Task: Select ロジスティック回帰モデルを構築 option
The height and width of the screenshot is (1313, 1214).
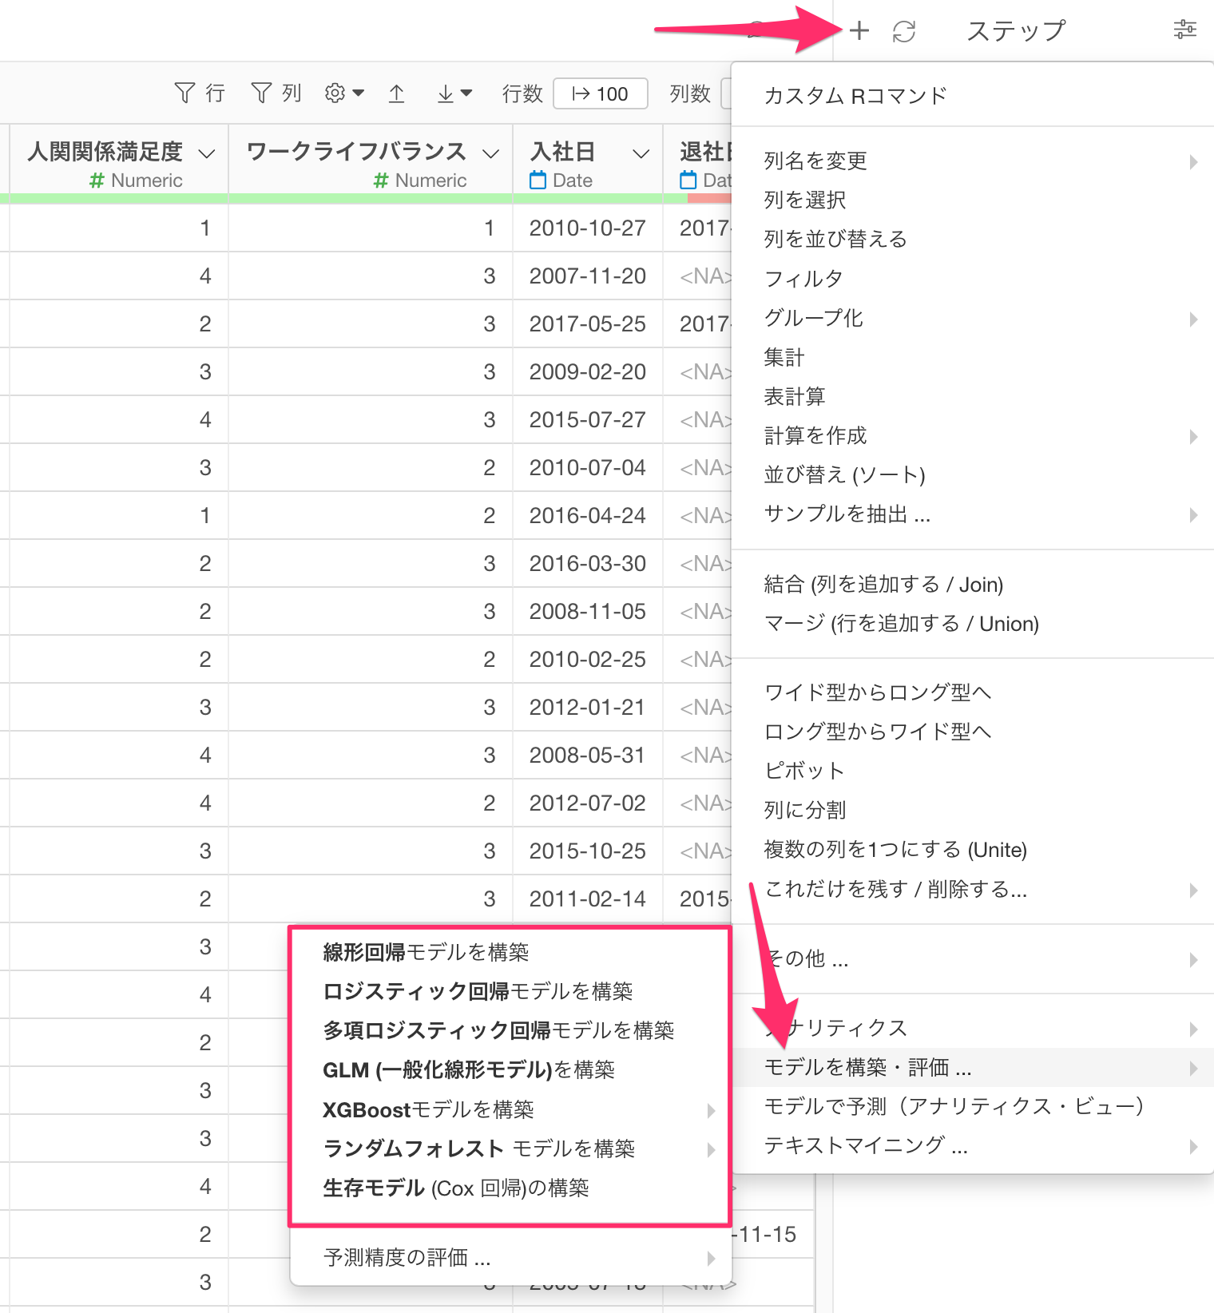Action: (478, 991)
